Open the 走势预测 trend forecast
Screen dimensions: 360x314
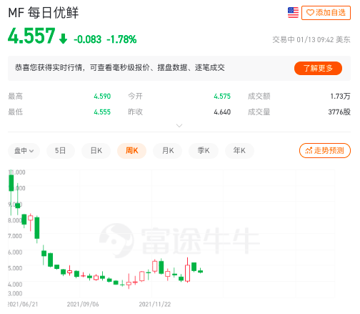click(325, 151)
